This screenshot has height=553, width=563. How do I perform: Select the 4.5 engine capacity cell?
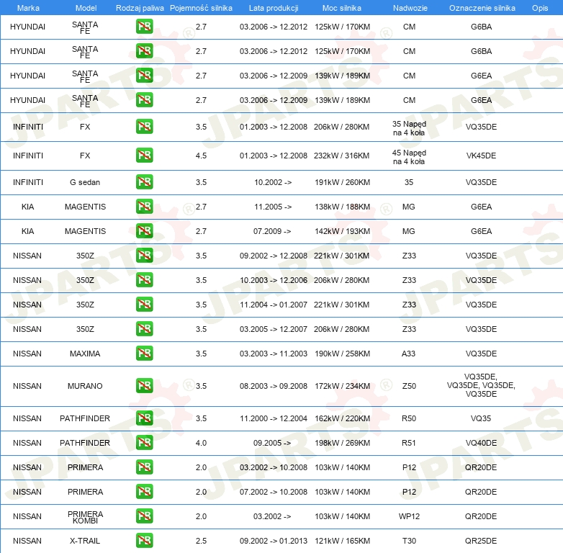click(x=201, y=156)
